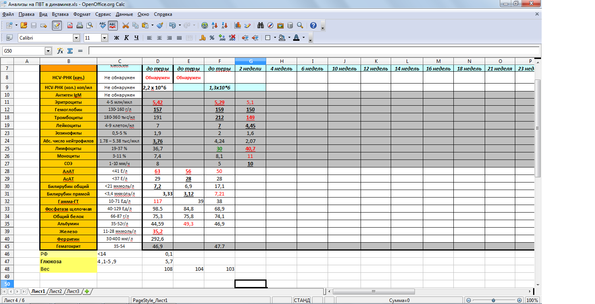Viewport: 595px width, 304px height.
Task: Show Draw Functions icon
Action: pos(248,25)
